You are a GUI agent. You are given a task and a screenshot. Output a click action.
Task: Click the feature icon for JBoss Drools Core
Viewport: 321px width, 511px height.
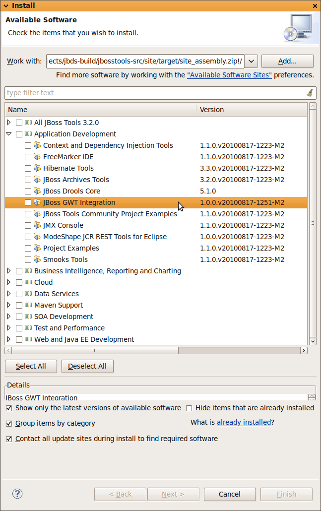click(38, 191)
